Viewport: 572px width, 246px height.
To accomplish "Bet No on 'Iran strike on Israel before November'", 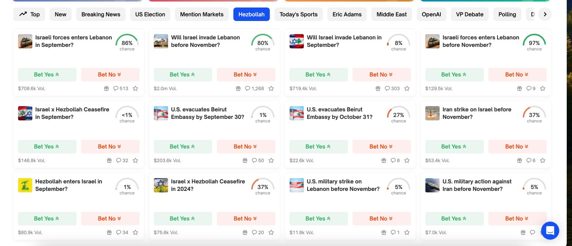I will tap(517, 147).
